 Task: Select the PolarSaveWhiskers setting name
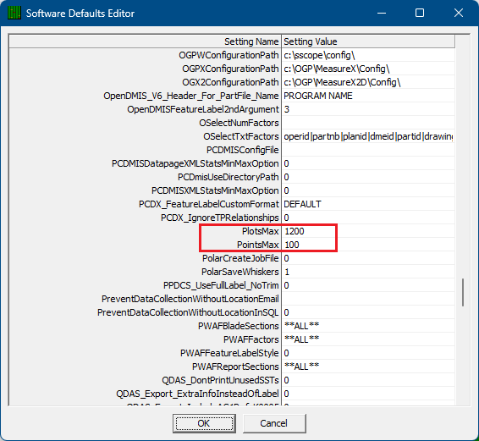click(x=240, y=272)
